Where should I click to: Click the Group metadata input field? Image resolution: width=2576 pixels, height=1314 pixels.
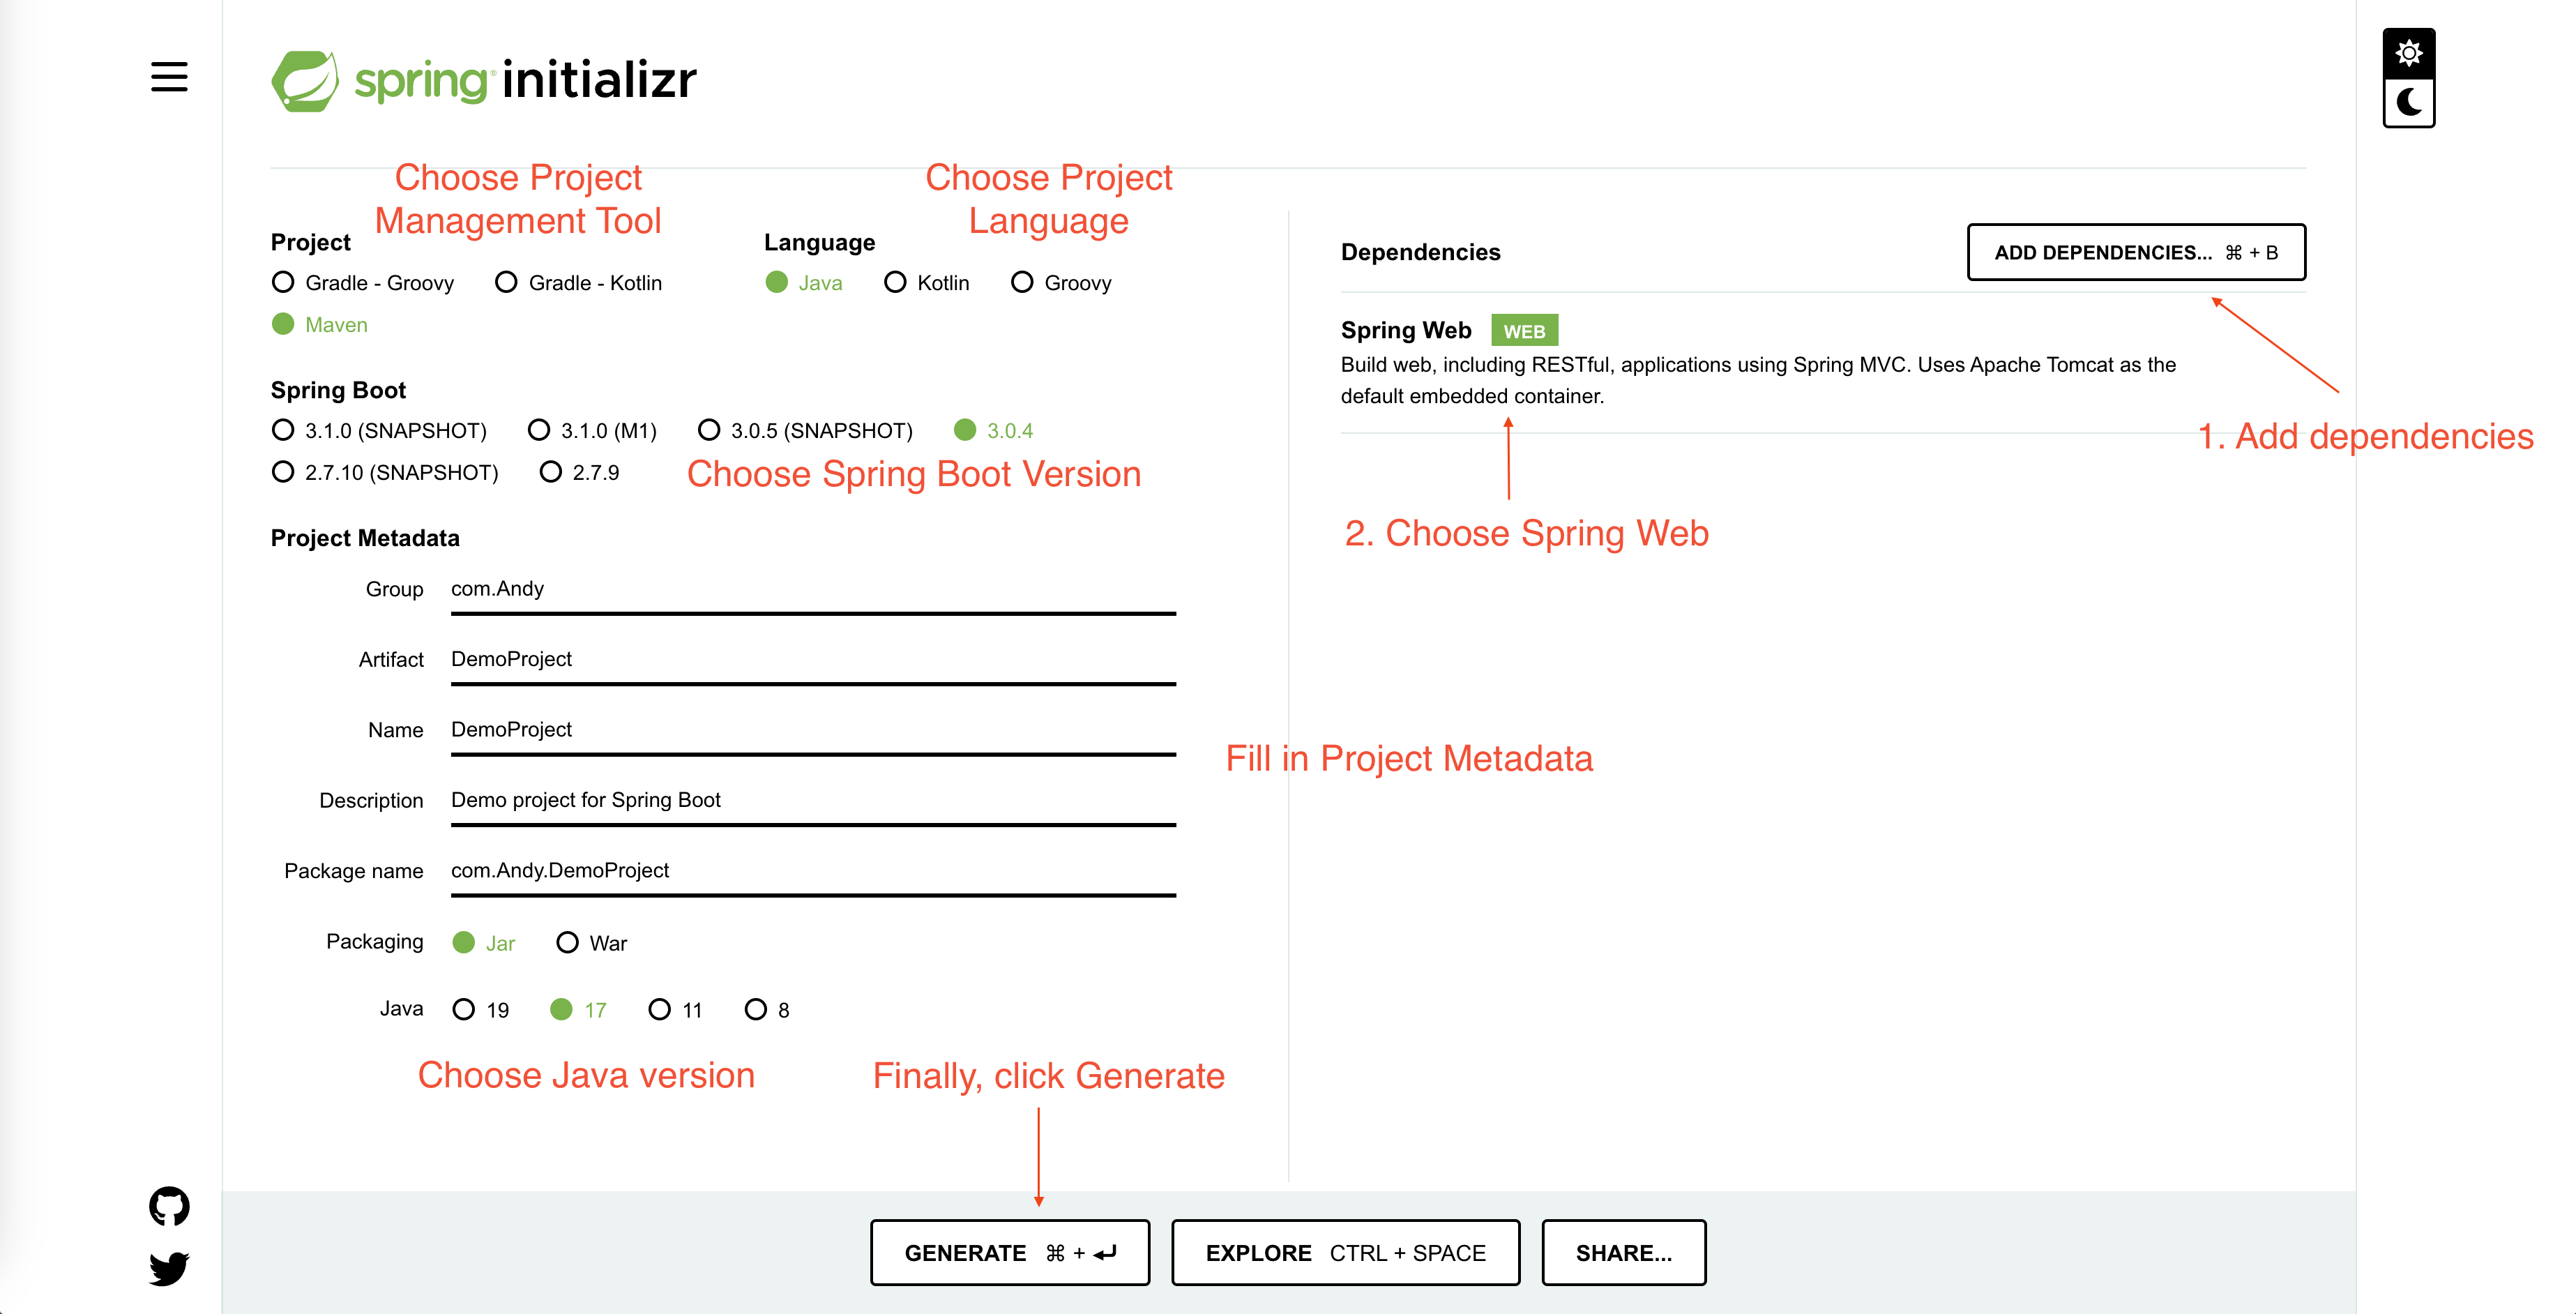(x=821, y=588)
